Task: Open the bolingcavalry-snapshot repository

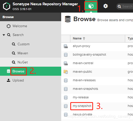Action: pyautogui.click(x=90, y=55)
